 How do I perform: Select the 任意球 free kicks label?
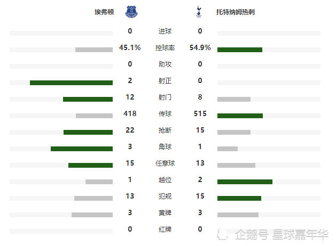pos(165,163)
